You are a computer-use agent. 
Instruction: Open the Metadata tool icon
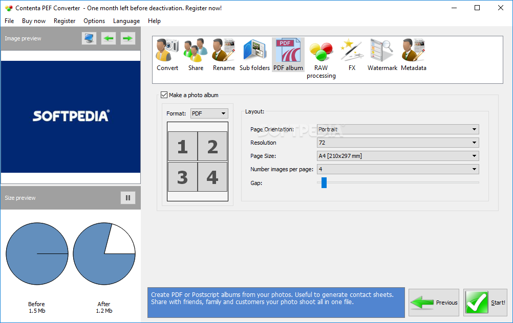point(414,55)
